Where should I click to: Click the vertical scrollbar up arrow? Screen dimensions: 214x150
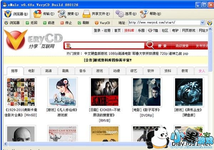pos(210,29)
